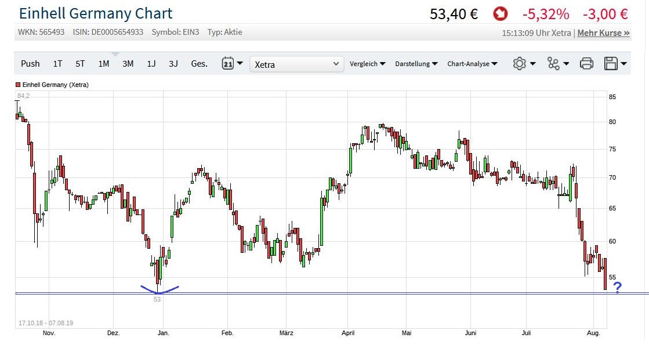This screenshot has height=345, width=649.
Task: Expand the Chart-Analyse menu
Action: point(472,64)
